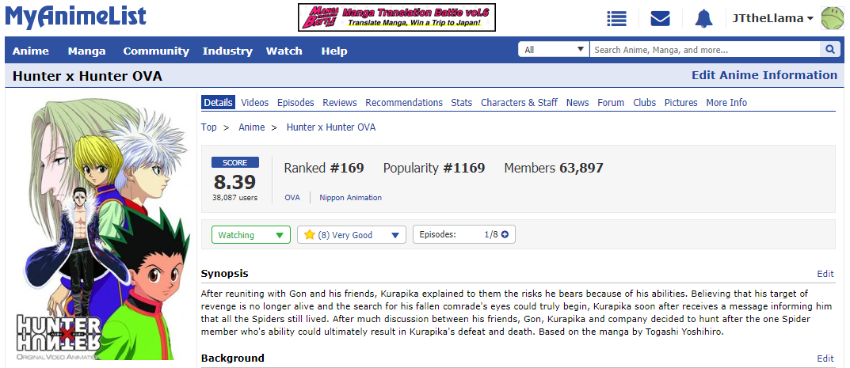
Task: Switch to the Episodes tab
Action: click(295, 102)
